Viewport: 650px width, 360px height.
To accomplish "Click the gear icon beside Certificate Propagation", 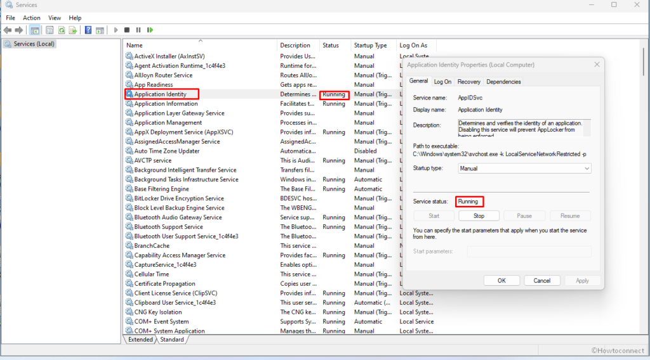I will coord(129,283).
